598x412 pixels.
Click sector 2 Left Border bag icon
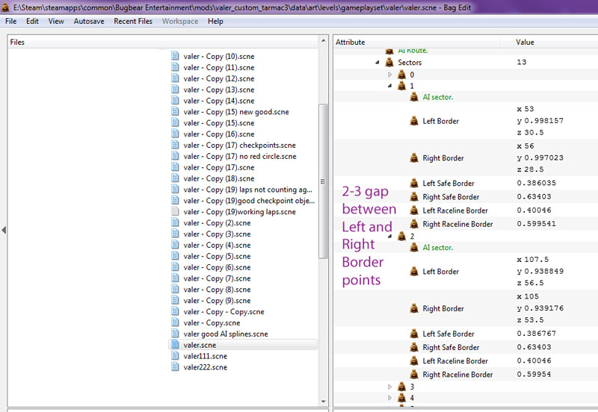coord(414,272)
